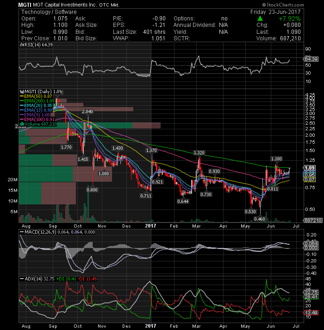This screenshot has width=324, height=330.
Task: Click the 1.770 price low annotation
Action: 66,147
